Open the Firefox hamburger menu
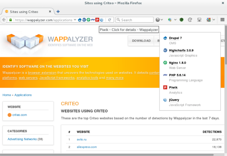Image resolution: width=227 pixels, height=156 pixels. point(222,19)
